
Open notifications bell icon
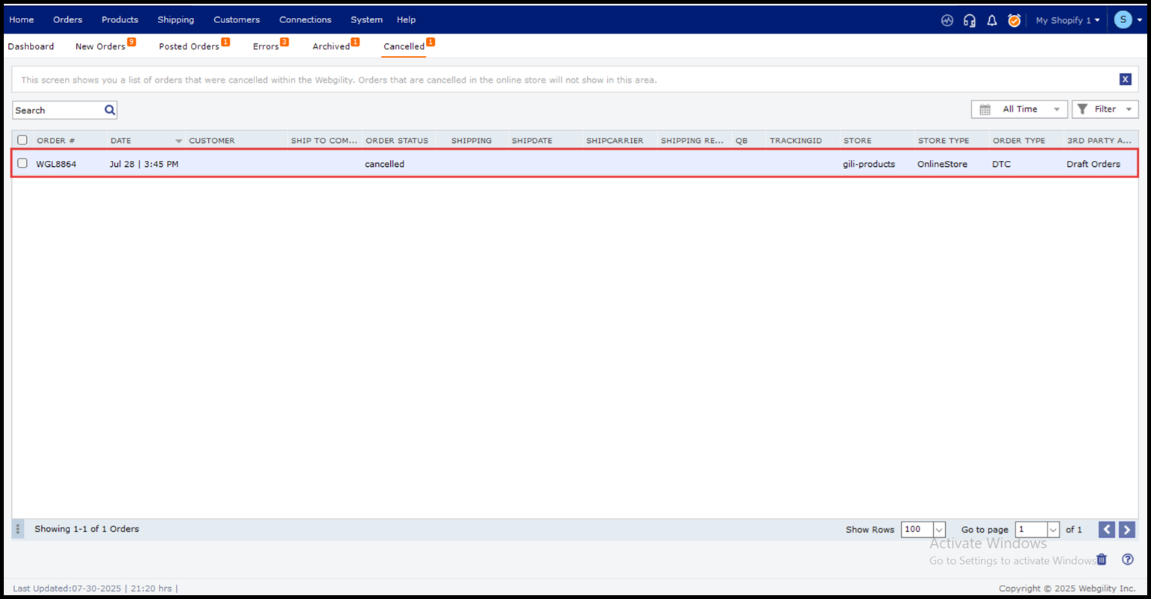pos(992,21)
